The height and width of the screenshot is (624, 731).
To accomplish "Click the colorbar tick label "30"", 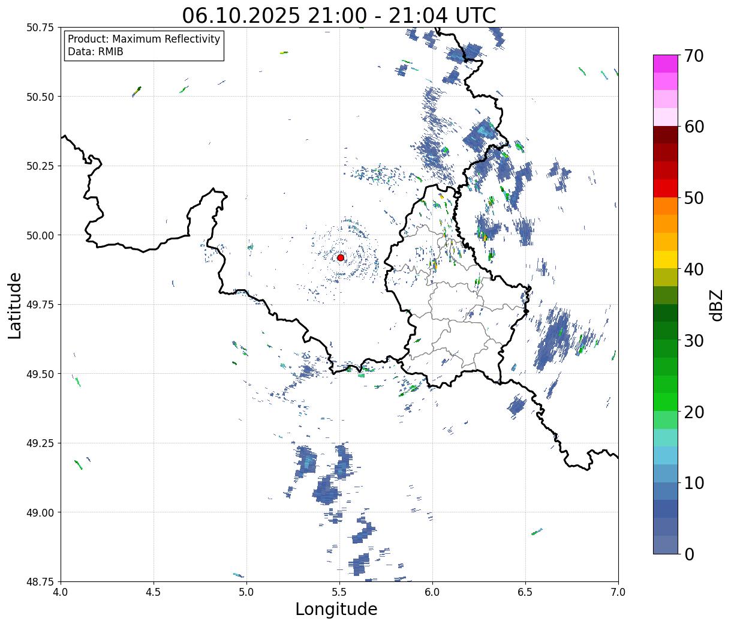I will (694, 340).
